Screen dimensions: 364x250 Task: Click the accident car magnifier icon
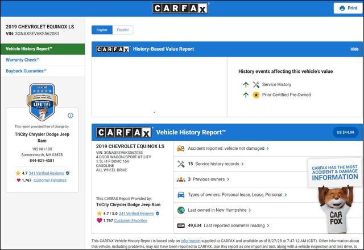tap(181, 149)
